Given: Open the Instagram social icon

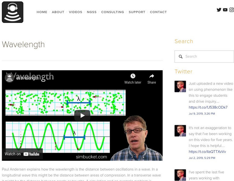Looking at the screenshot, I should 232,10.
